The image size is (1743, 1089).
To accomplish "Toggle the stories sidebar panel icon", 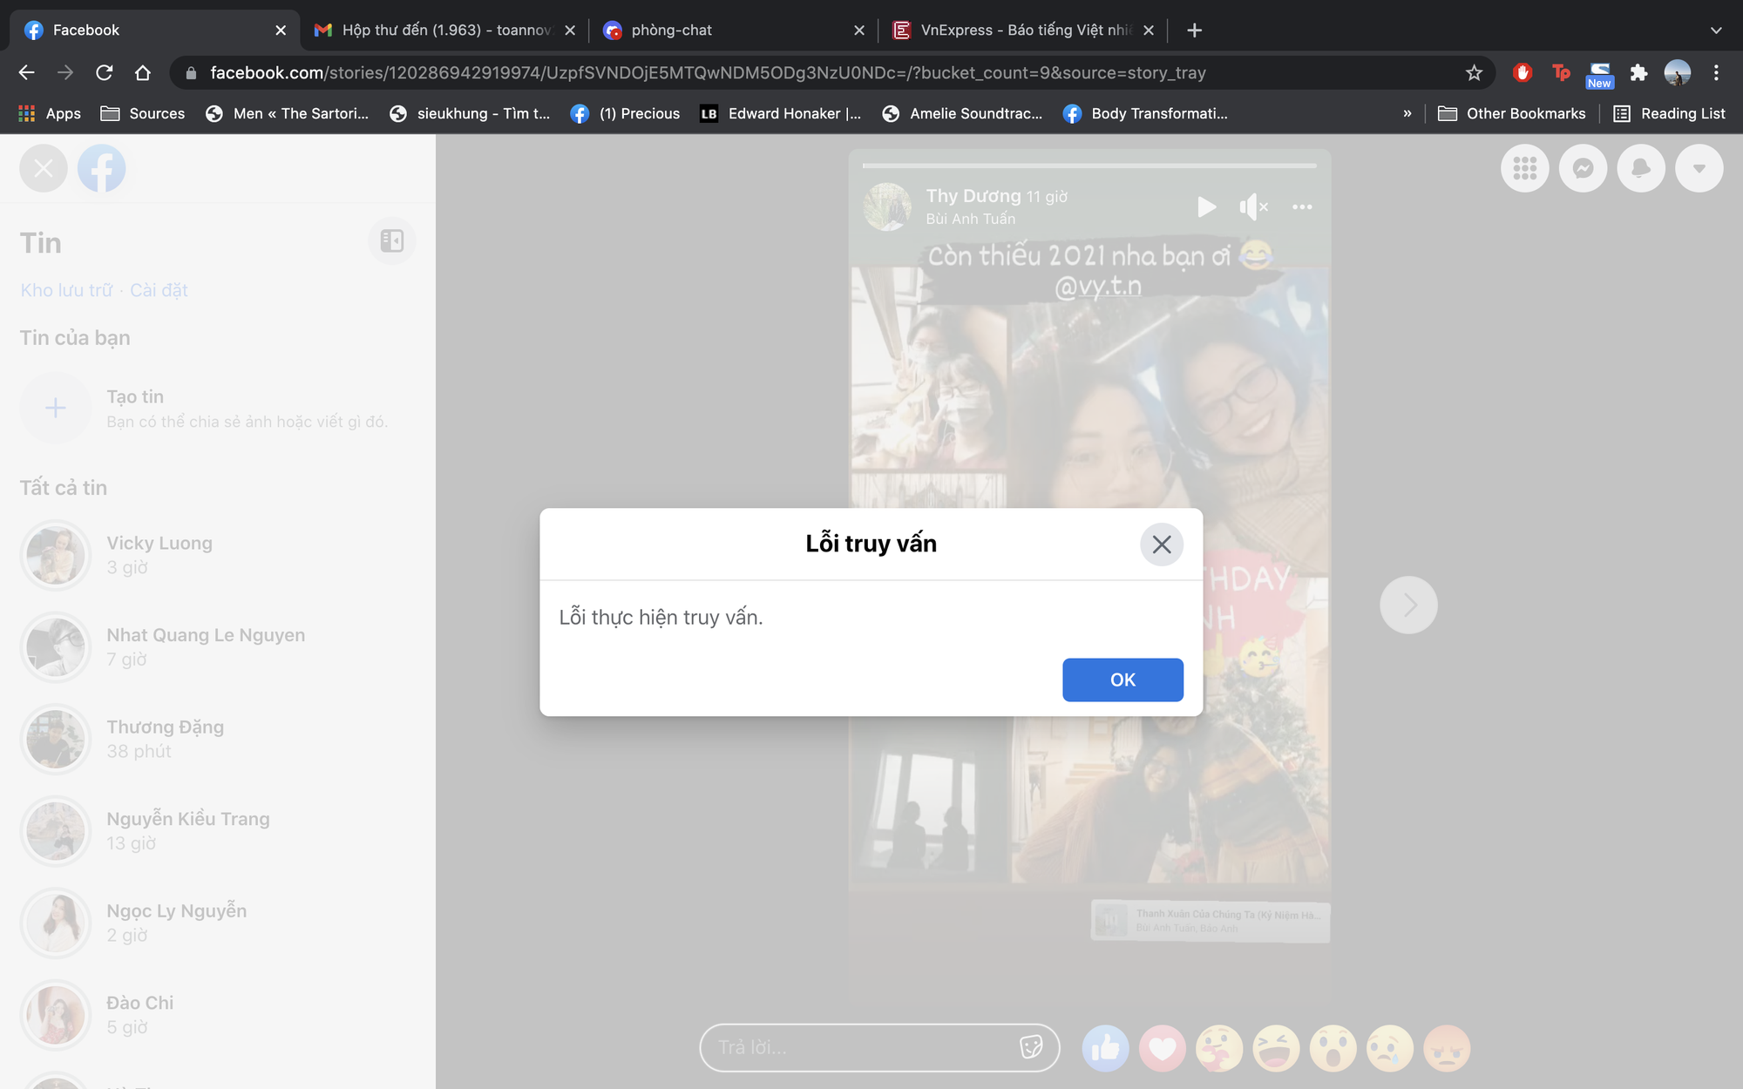I will (x=392, y=240).
